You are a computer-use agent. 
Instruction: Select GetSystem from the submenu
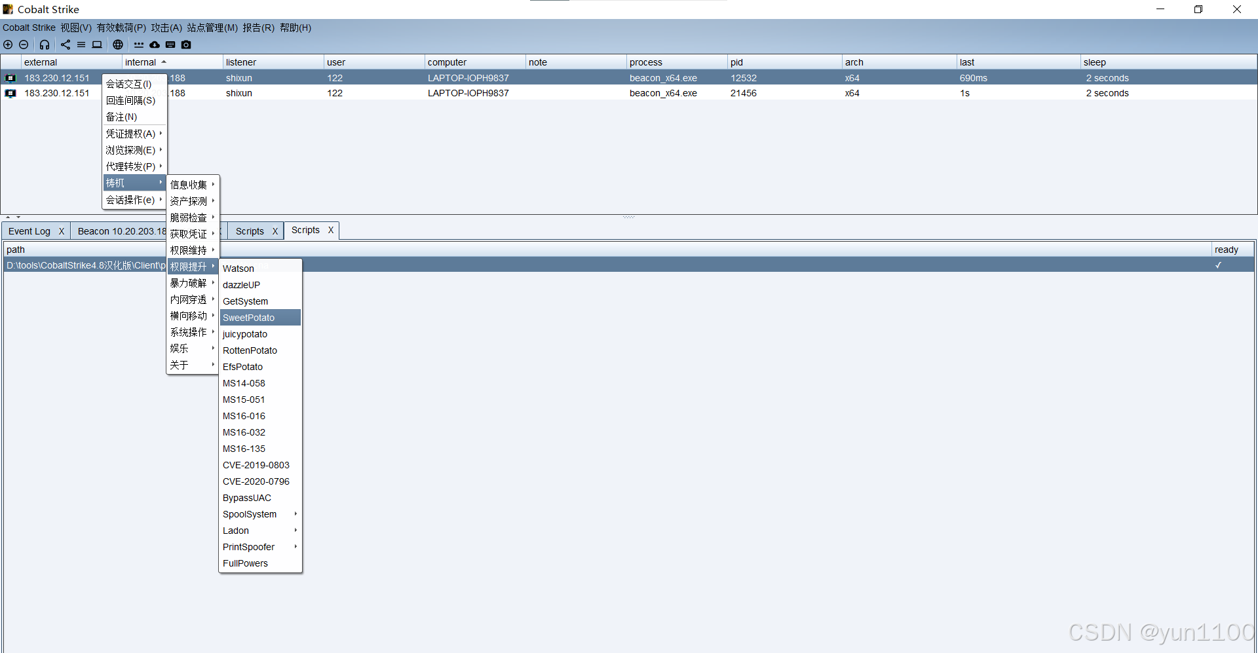click(260, 301)
